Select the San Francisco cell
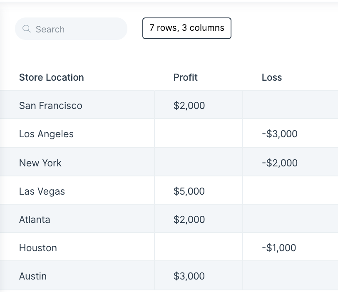The image size is (338, 292). (x=77, y=104)
